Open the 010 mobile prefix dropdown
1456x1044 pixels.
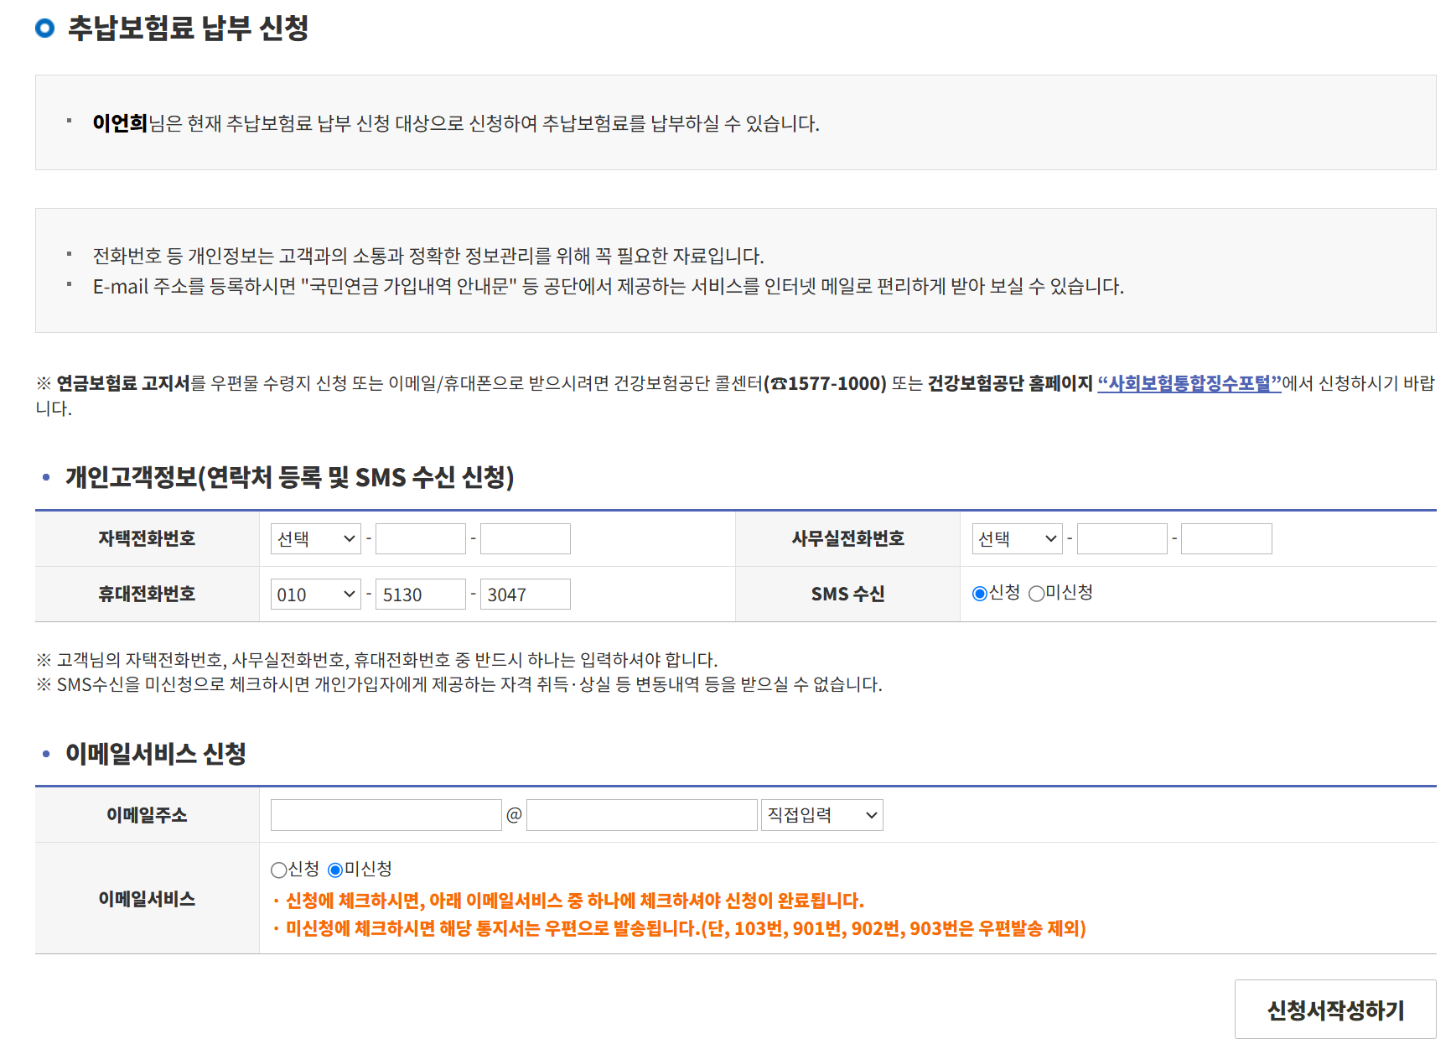314,594
